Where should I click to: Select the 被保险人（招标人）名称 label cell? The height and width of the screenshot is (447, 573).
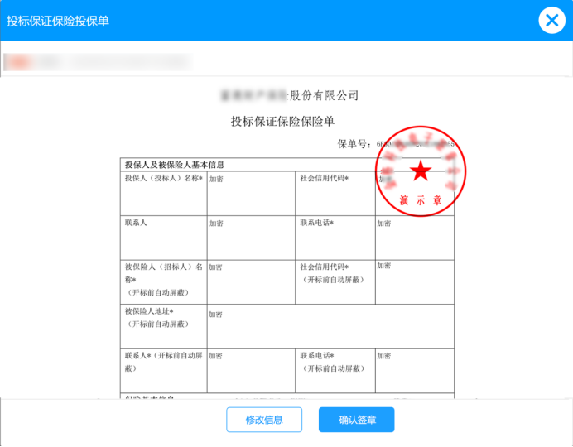click(163, 273)
